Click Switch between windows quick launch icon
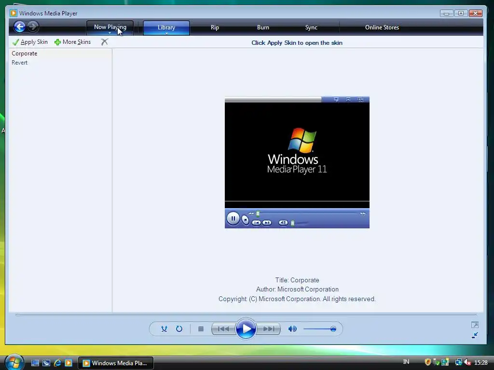The height and width of the screenshot is (370, 494). click(x=46, y=363)
